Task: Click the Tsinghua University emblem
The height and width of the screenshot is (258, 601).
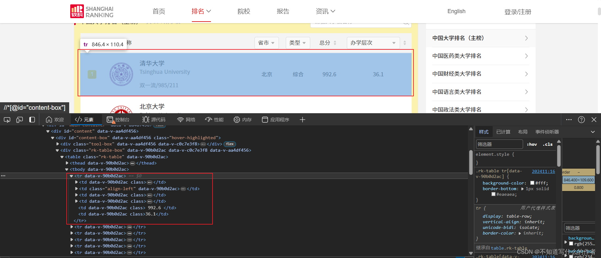Action: (121, 74)
